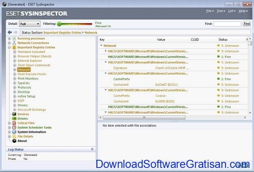Select Shell Open Commands in tree
The image size is (254, 172).
click(34, 65)
